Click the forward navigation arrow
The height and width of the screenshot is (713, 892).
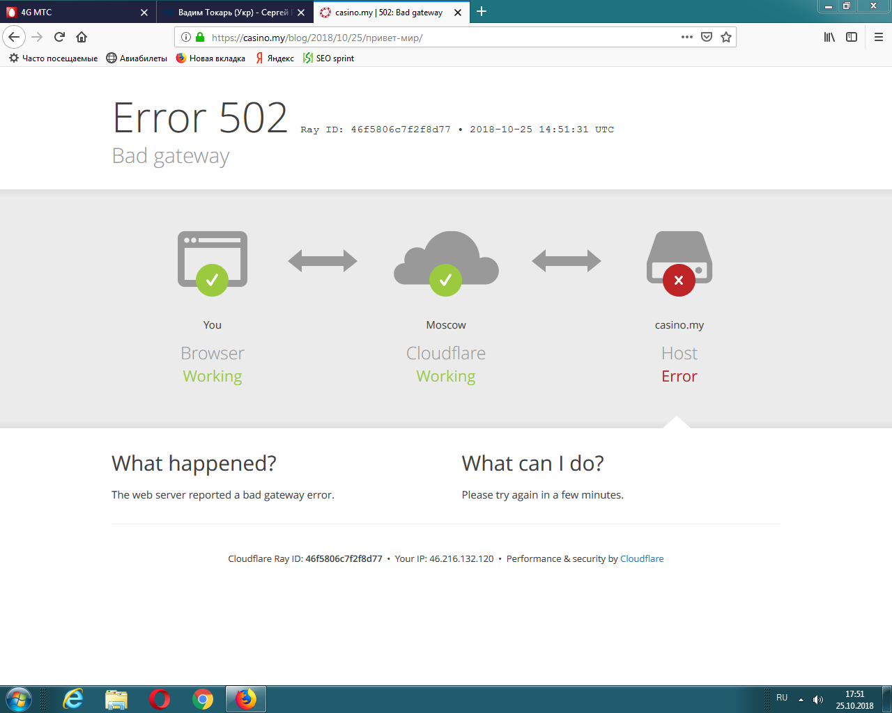38,37
